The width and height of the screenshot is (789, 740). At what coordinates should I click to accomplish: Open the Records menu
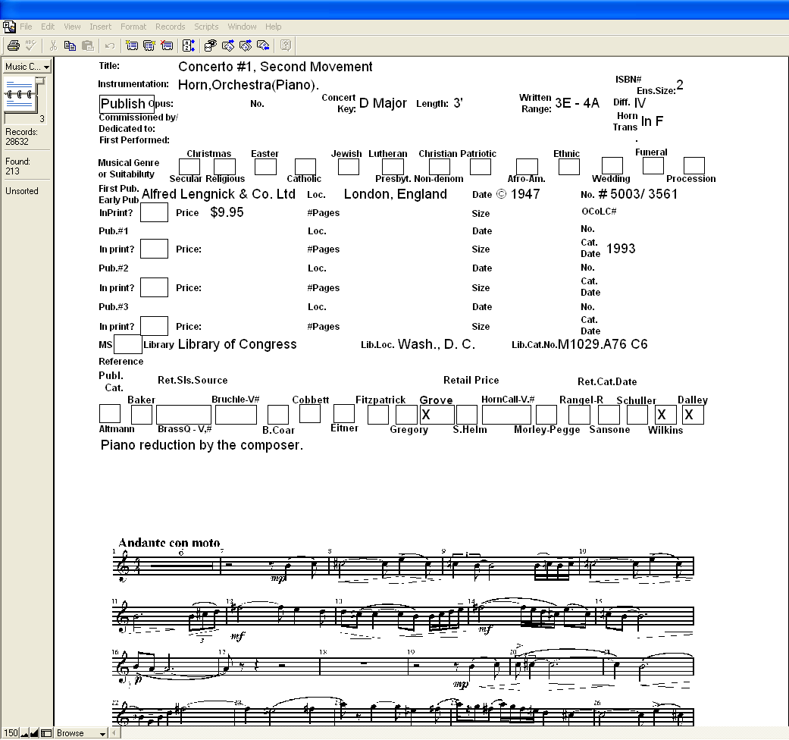pos(170,27)
